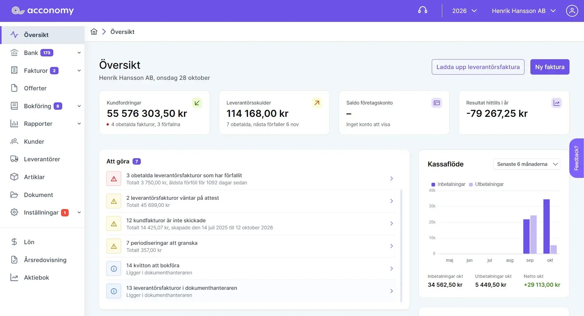Screen dimensions: 584x316
Task: Open Aktiebok in the sidebar
Action: point(43,277)
